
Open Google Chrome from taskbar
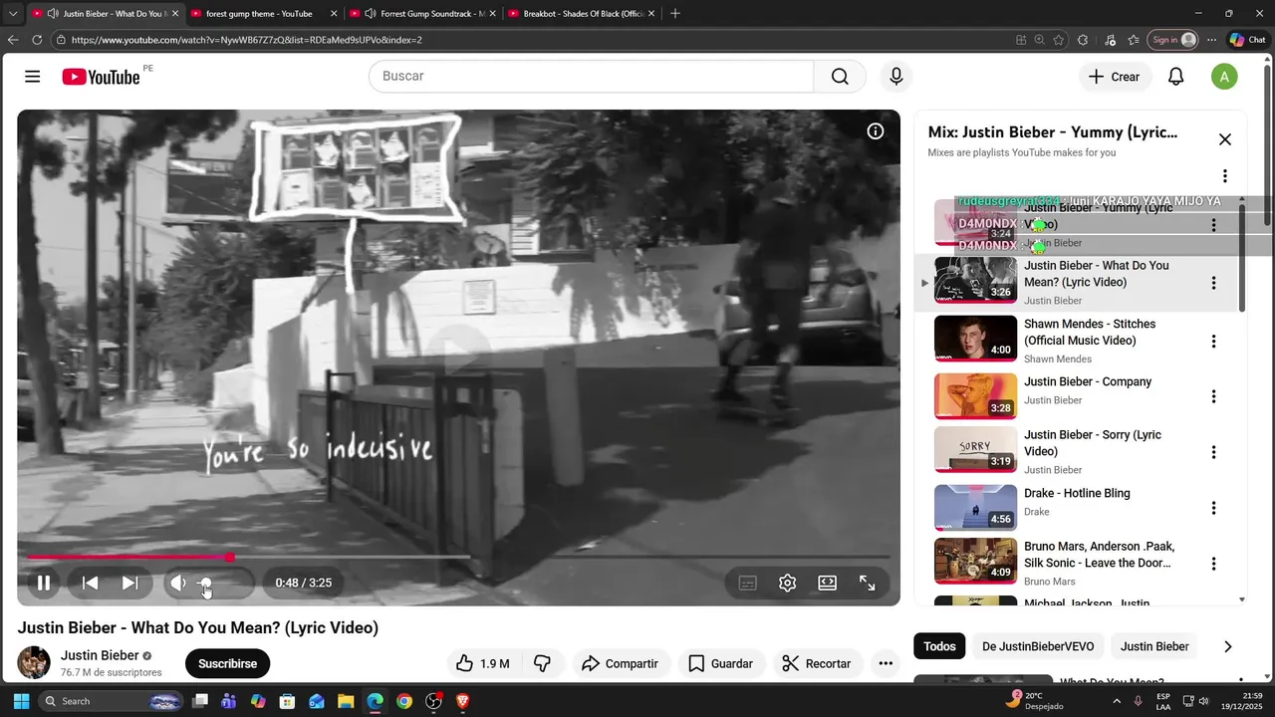click(x=403, y=701)
